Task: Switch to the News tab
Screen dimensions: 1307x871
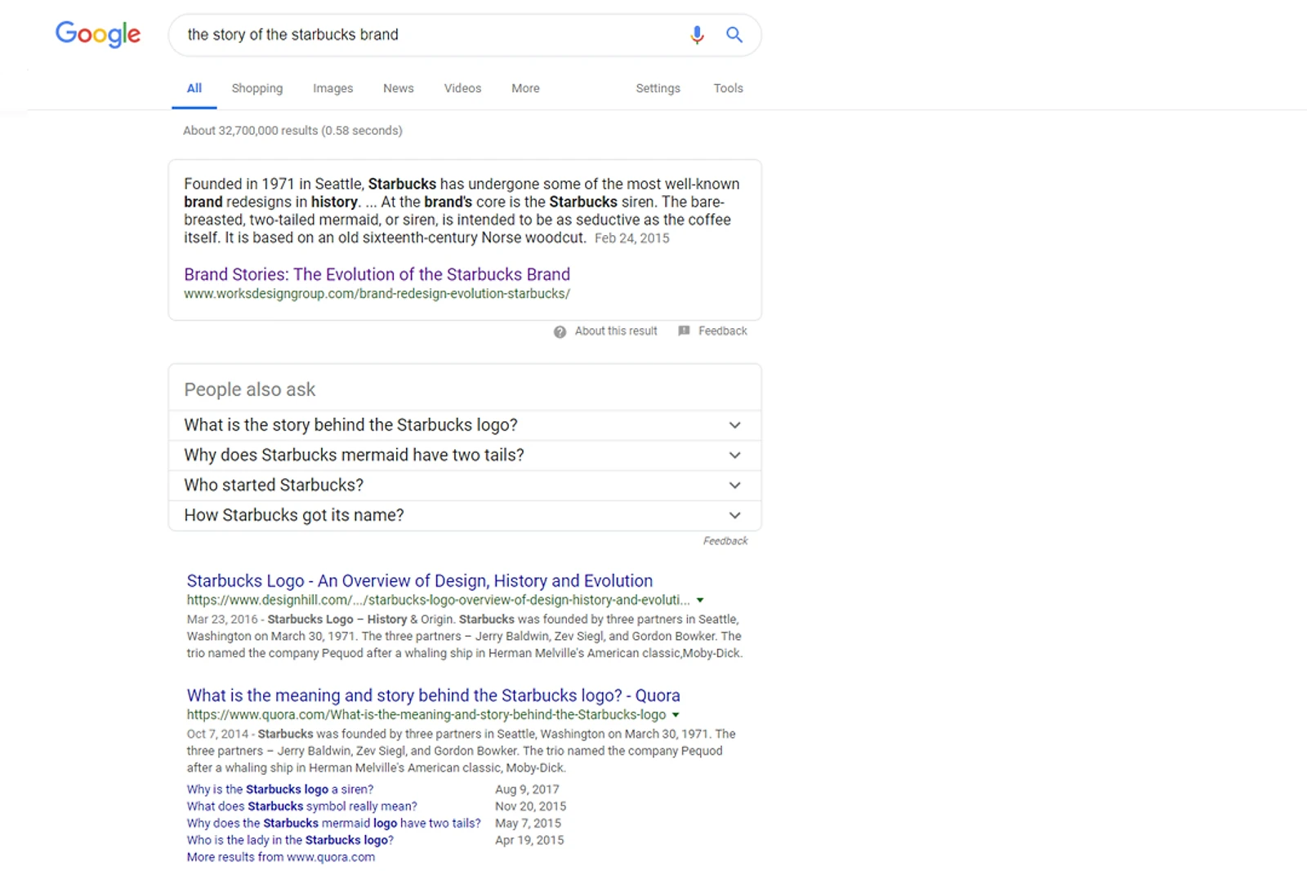Action: pos(399,88)
